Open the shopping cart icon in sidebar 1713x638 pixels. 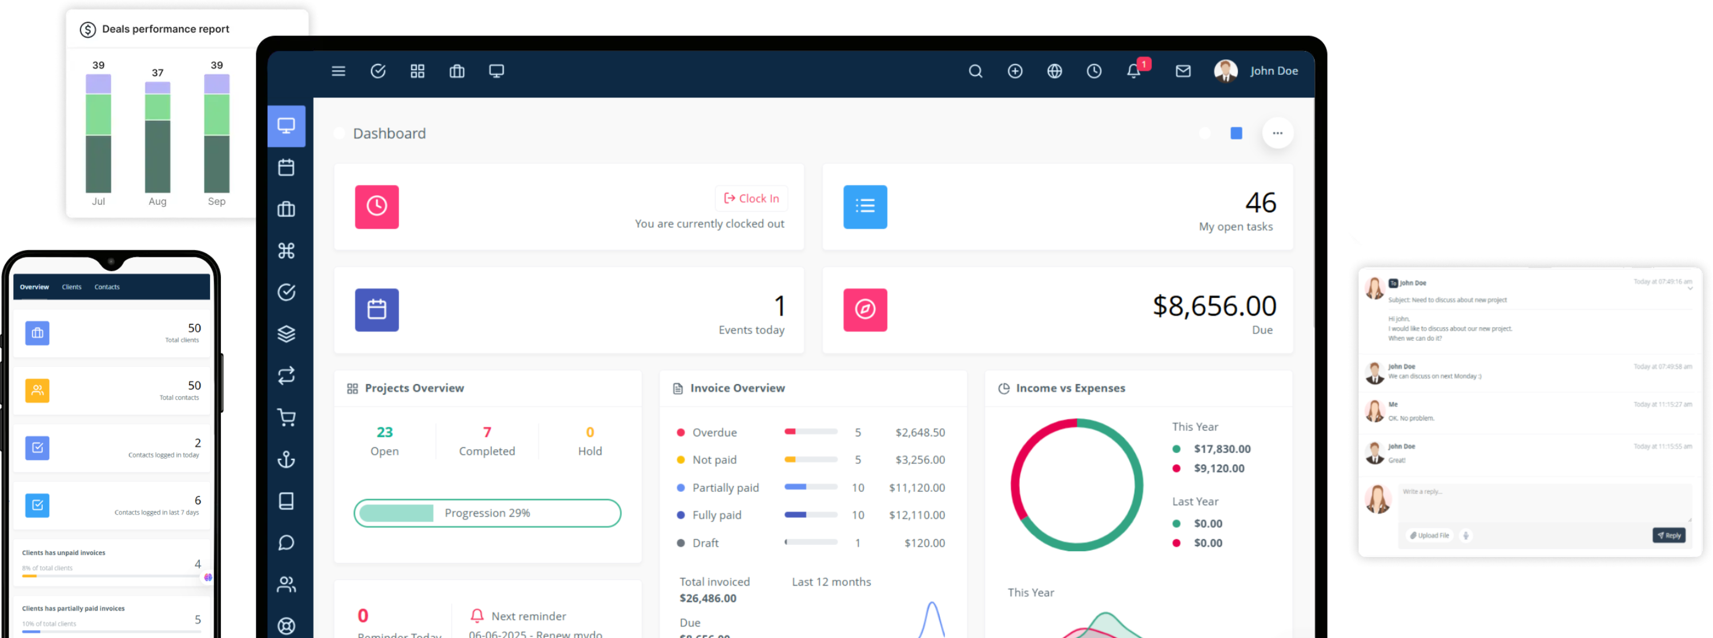coord(287,417)
